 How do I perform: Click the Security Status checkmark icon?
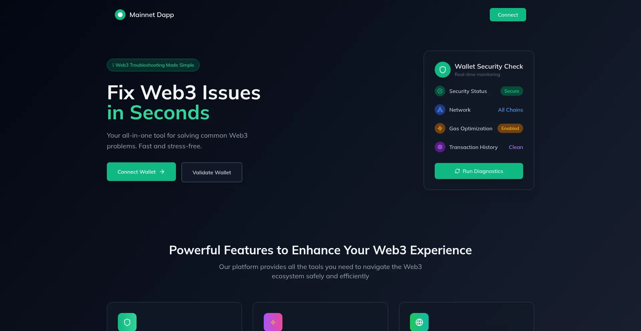coord(440,91)
